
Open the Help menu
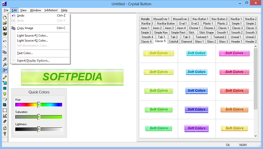click(x=64, y=10)
